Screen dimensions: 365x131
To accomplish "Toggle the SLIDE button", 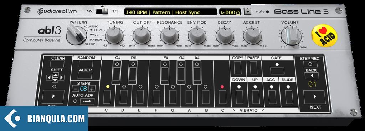I will [289, 97].
